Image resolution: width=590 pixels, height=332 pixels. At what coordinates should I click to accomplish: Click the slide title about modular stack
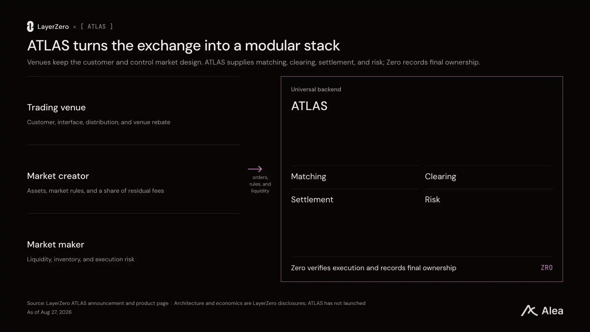click(183, 45)
